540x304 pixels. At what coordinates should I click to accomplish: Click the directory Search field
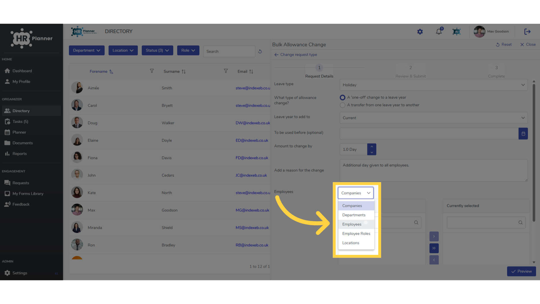coord(229,52)
